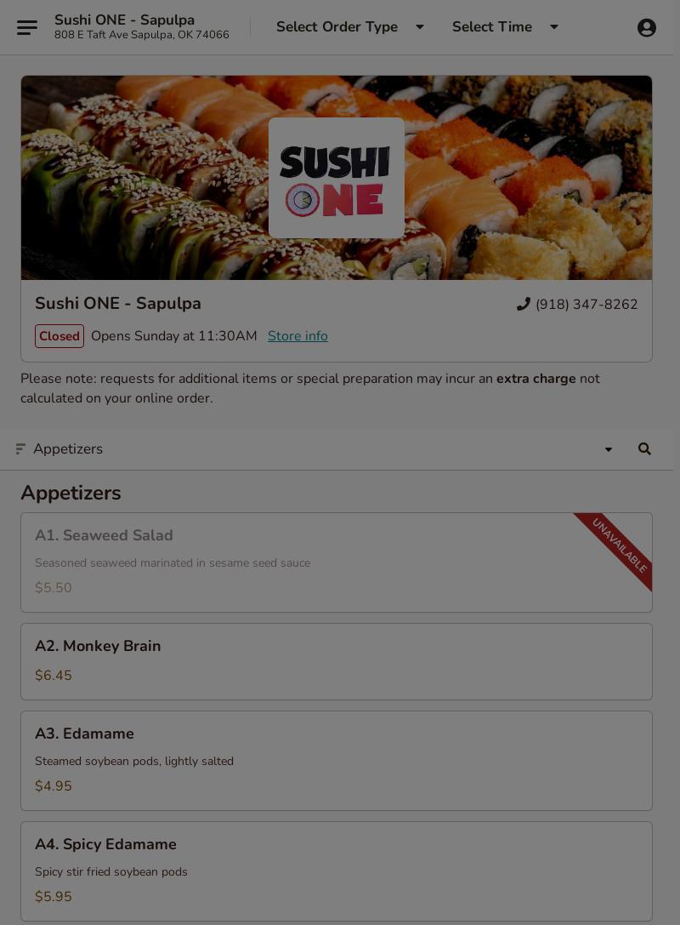Expand the Select Order Type dropdown
The image size is (680, 925).
tap(350, 26)
